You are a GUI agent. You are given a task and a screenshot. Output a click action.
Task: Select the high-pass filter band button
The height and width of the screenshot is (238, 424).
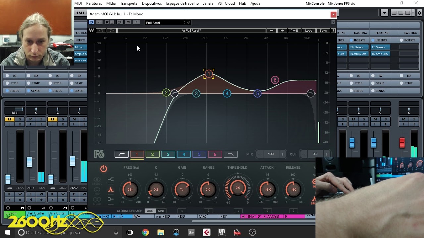pyautogui.click(x=122, y=154)
